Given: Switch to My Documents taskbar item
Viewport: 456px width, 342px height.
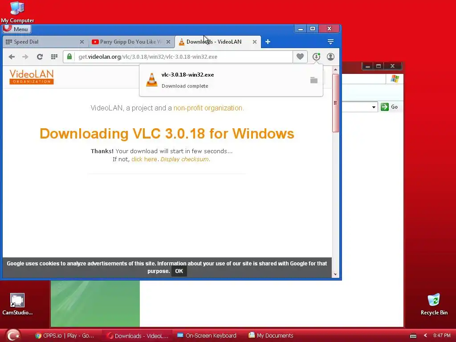Looking at the screenshot, I should click(x=271, y=336).
